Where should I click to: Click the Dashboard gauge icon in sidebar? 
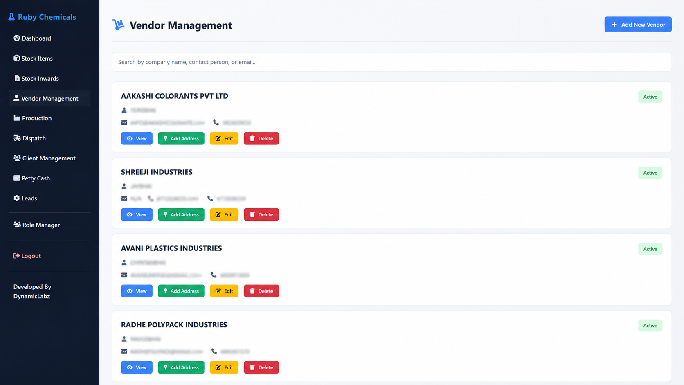17,38
